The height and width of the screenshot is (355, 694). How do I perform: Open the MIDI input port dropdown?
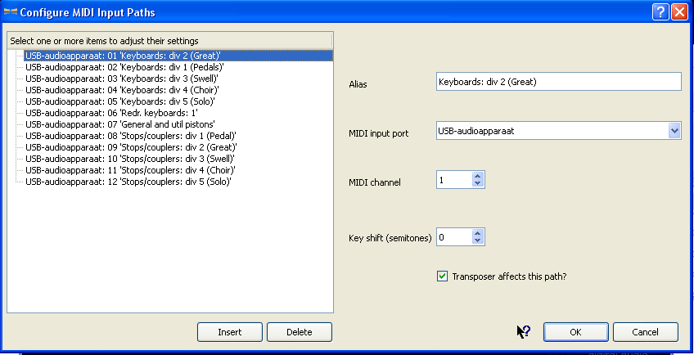[674, 131]
